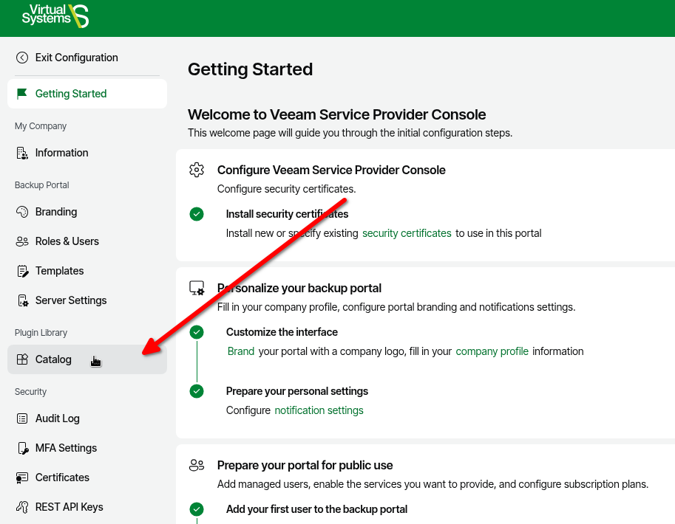Screen dimensions: 675x524
Task: Select Catalog under Plugin Library
Action: pyautogui.click(x=53, y=359)
